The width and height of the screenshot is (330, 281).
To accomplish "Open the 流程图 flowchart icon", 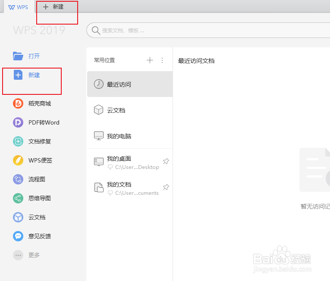I will (x=18, y=179).
